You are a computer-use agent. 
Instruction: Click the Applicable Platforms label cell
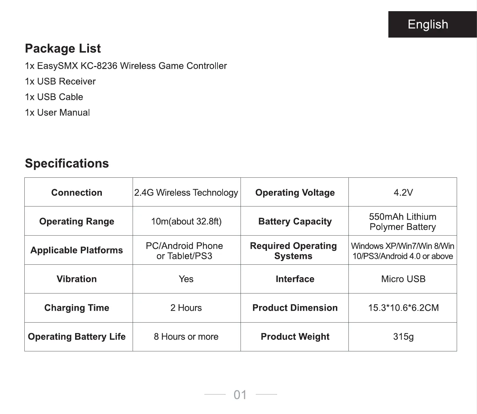[x=77, y=250]
